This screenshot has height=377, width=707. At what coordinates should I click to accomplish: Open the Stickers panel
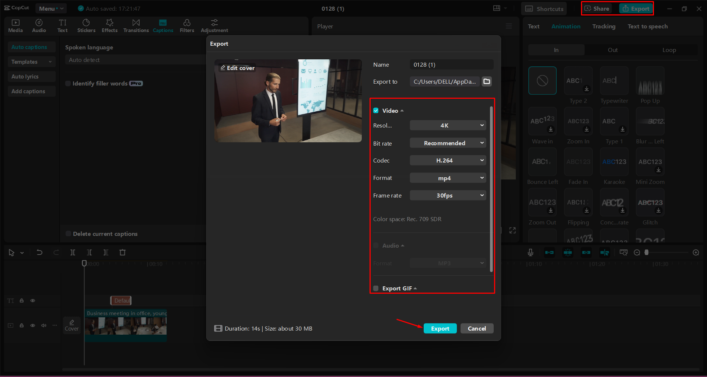click(x=86, y=25)
